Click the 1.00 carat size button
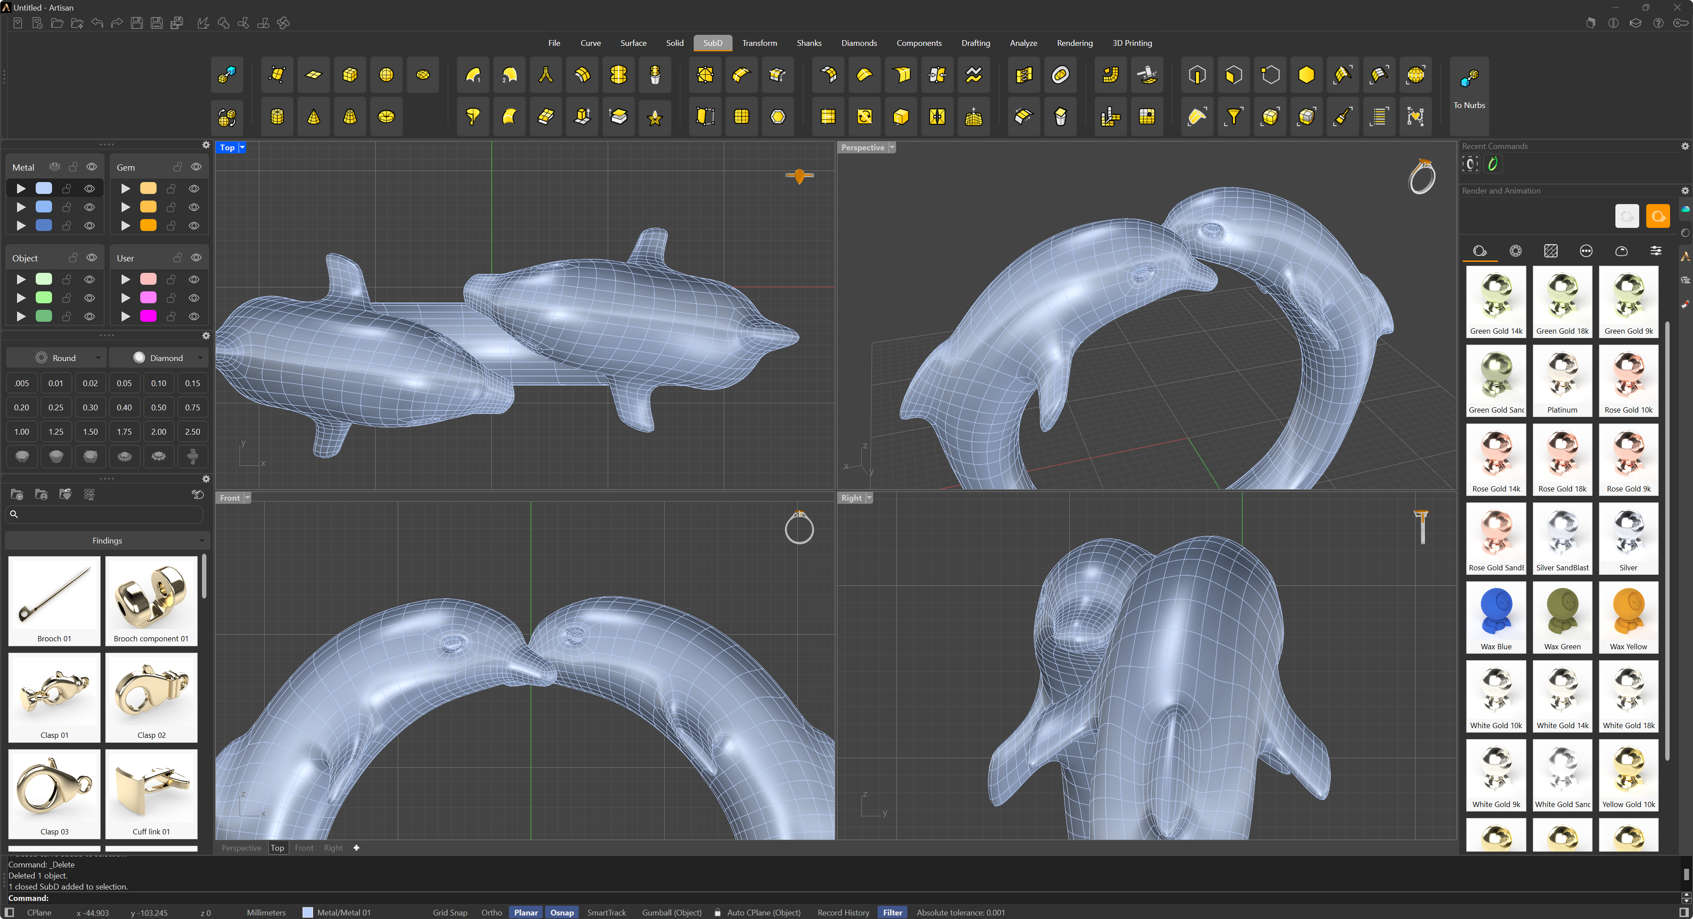 click(22, 432)
